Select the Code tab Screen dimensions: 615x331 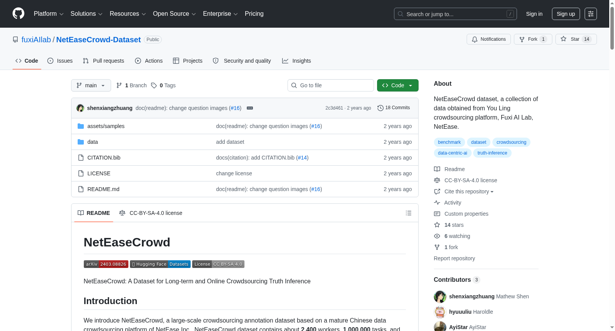(27, 61)
